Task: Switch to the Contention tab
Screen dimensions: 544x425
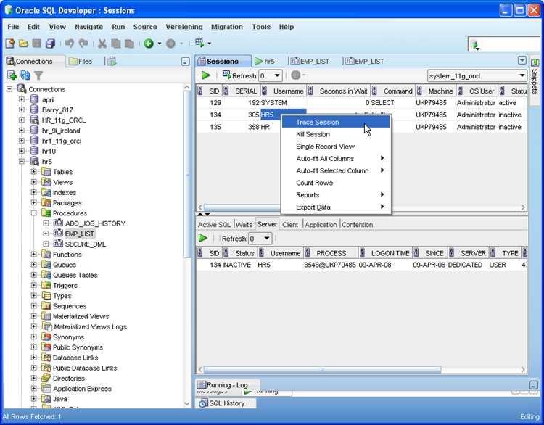Action: pyautogui.click(x=357, y=225)
